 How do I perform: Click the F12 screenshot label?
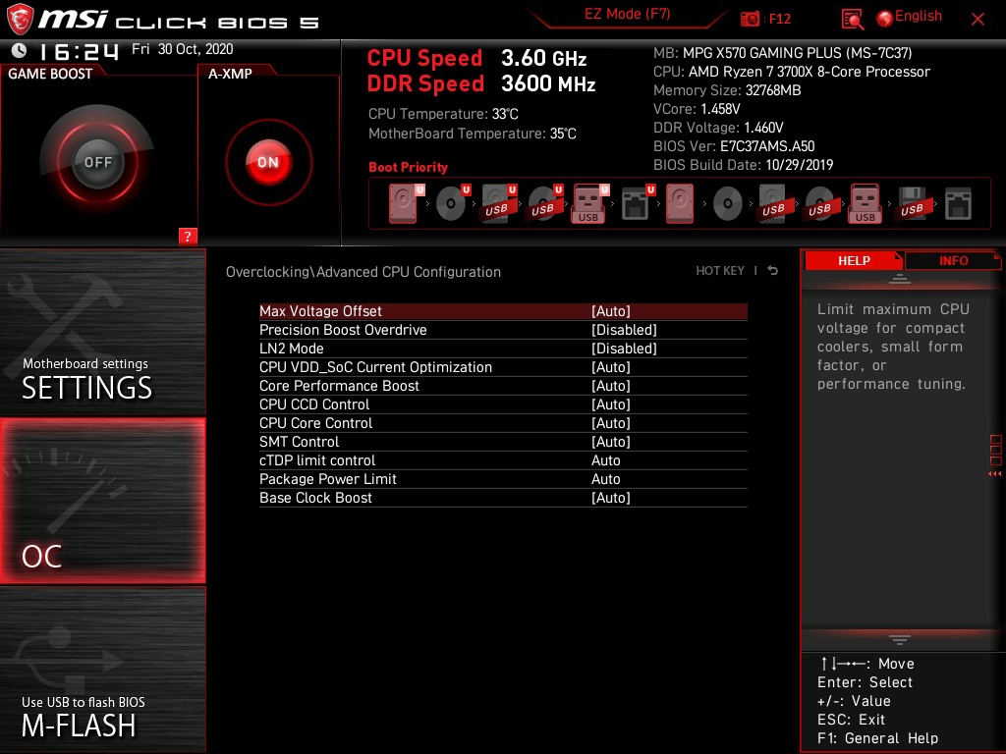pos(779,19)
